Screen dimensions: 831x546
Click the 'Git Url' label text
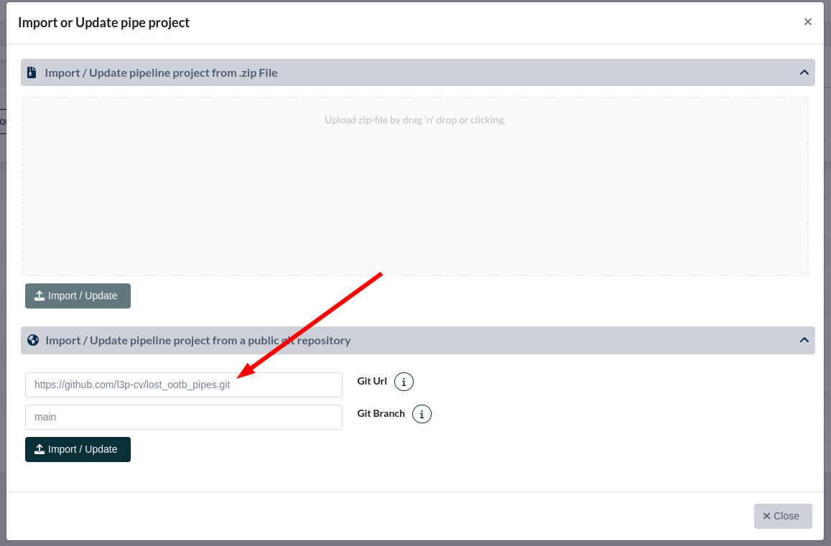(372, 382)
